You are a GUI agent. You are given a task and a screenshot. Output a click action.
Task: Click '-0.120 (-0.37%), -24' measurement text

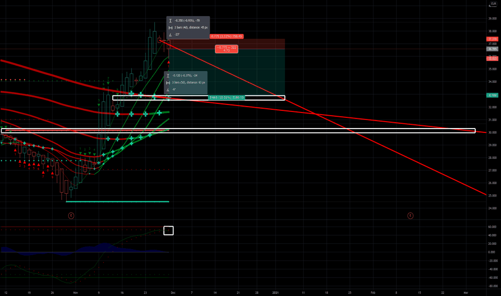pyautogui.click(x=185, y=75)
